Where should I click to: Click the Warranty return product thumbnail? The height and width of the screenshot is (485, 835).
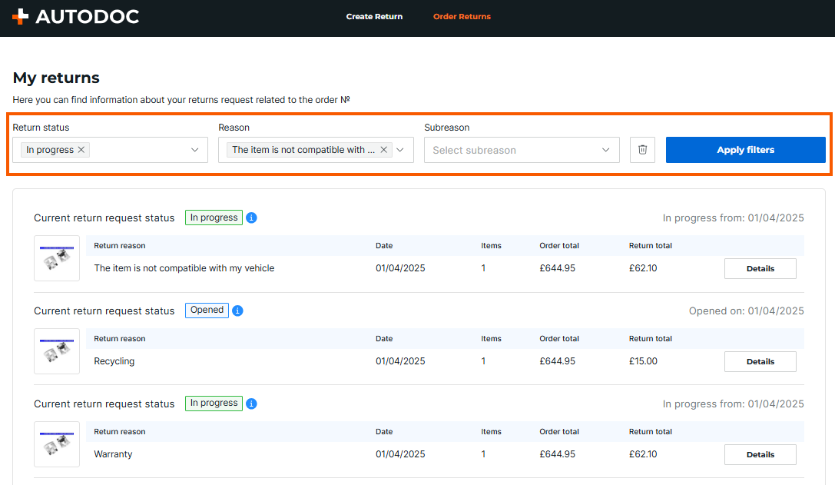(x=57, y=444)
